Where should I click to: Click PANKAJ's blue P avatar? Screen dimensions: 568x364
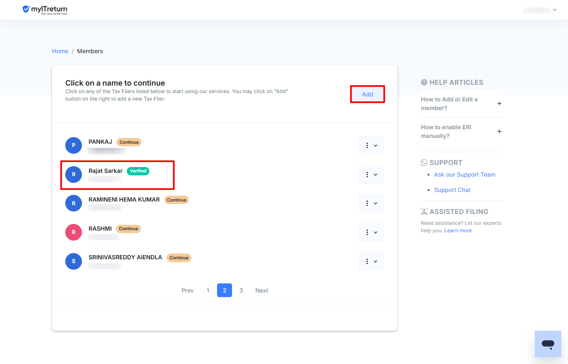click(x=74, y=145)
